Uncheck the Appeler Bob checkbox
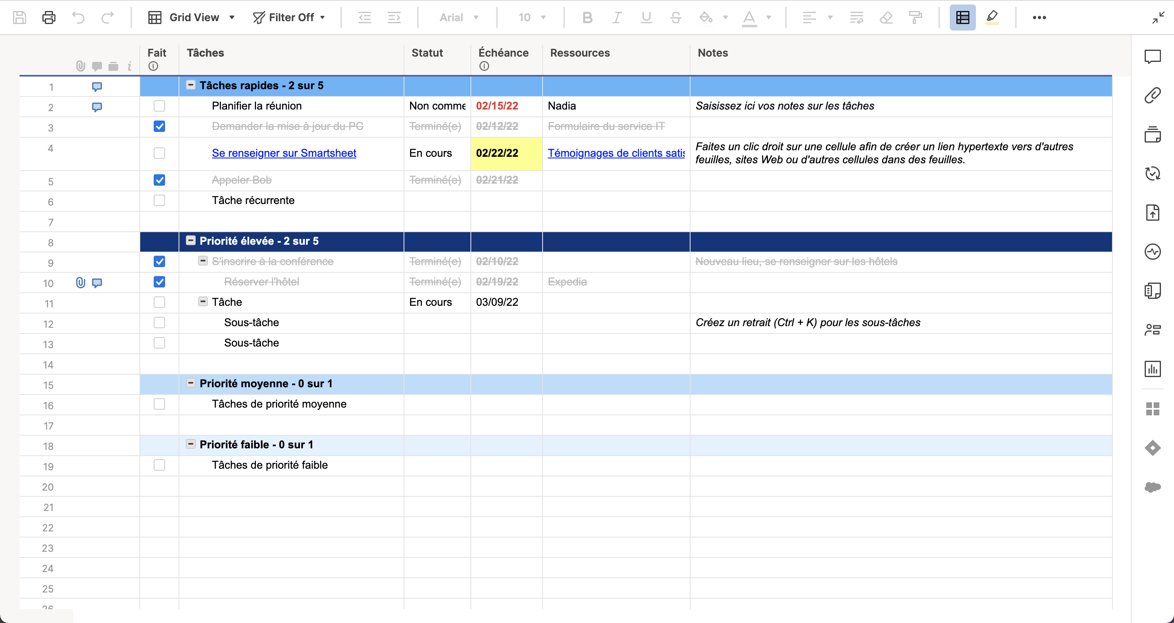The image size is (1174, 623). 159,180
